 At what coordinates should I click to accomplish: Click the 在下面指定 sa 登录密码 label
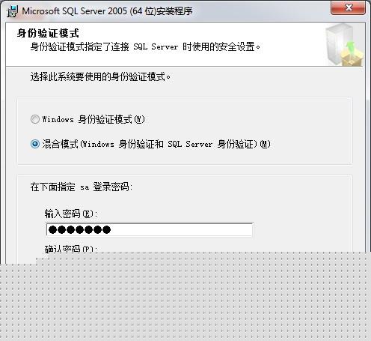(x=82, y=187)
